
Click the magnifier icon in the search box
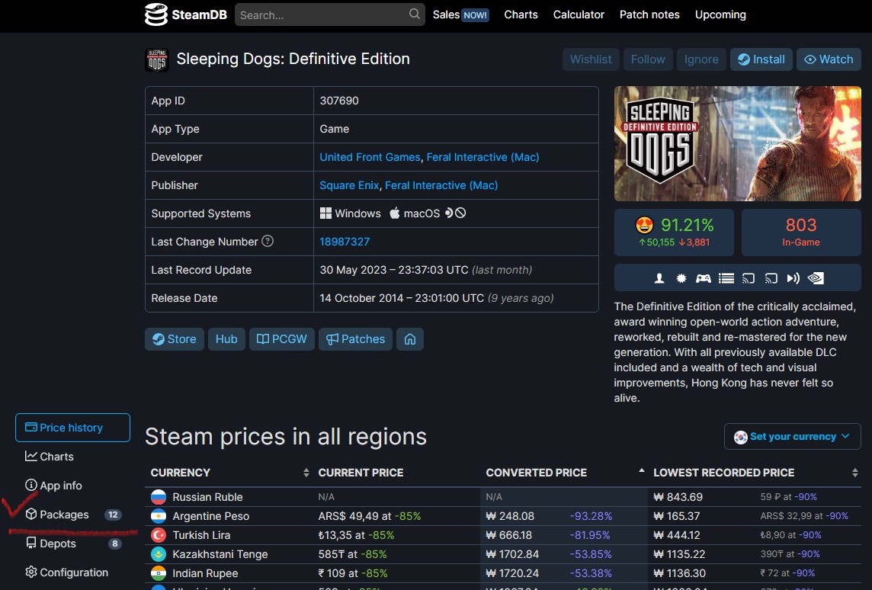pyautogui.click(x=415, y=14)
